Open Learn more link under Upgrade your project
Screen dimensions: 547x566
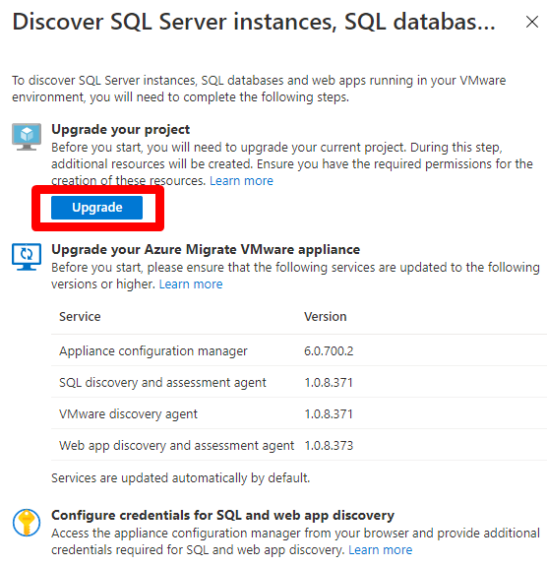click(x=241, y=180)
